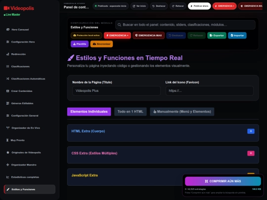Add an HTML Extra block with blue plus
The width and height of the screenshot is (267, 200).
[x=251, y=131]
